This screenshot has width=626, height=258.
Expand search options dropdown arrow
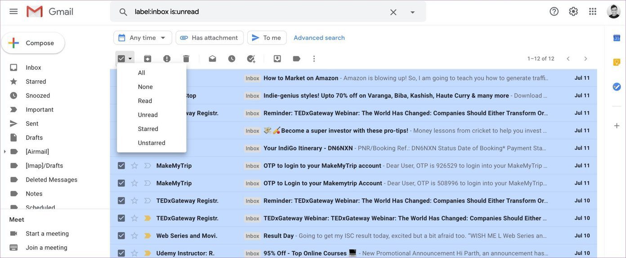[412, 12]
